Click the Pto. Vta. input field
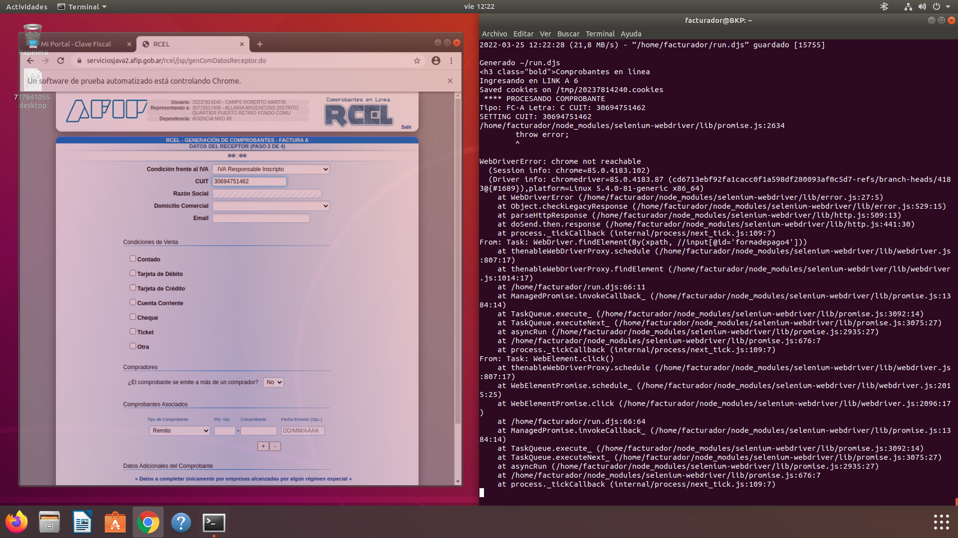This screenshot has width=958, height=538. click(225, 430)
